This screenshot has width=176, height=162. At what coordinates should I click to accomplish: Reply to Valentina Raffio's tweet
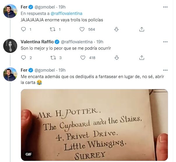pyautogui.click(x=24, y=58)
